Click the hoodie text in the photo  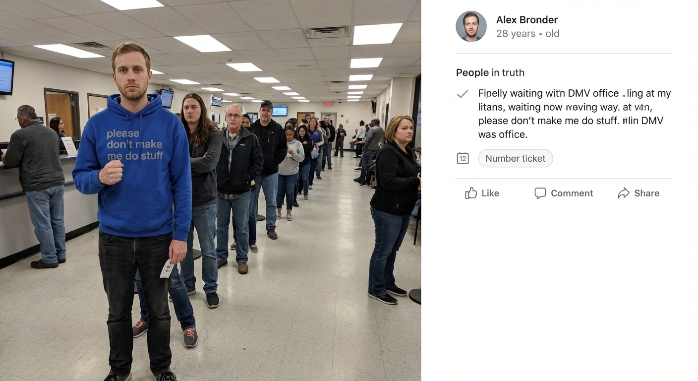(x=134, y=145)
